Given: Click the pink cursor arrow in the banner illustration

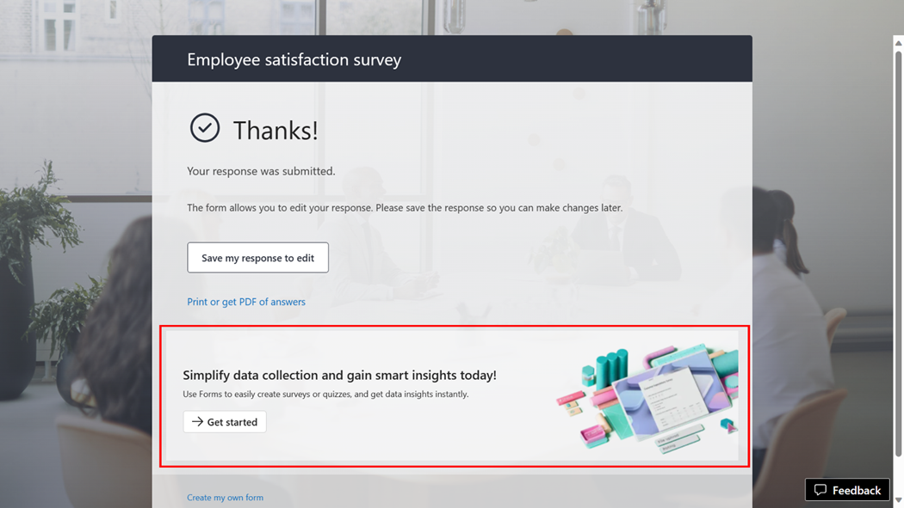Looking at the screenshot, I should click(x=731, y=428).
